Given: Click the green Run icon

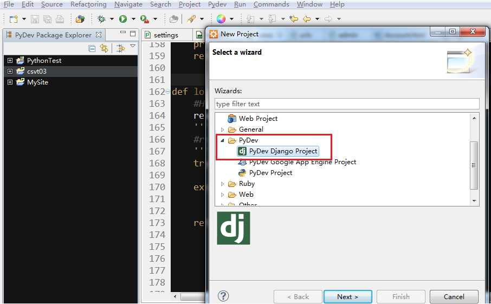Looking at the screenshot, I should point(122,19).
